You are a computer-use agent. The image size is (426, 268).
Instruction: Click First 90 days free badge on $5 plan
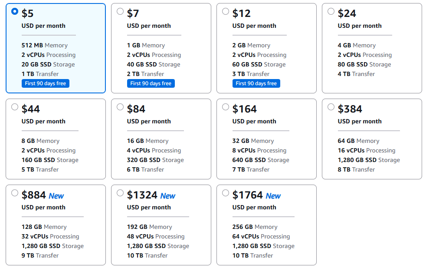(x=45, y=83)
